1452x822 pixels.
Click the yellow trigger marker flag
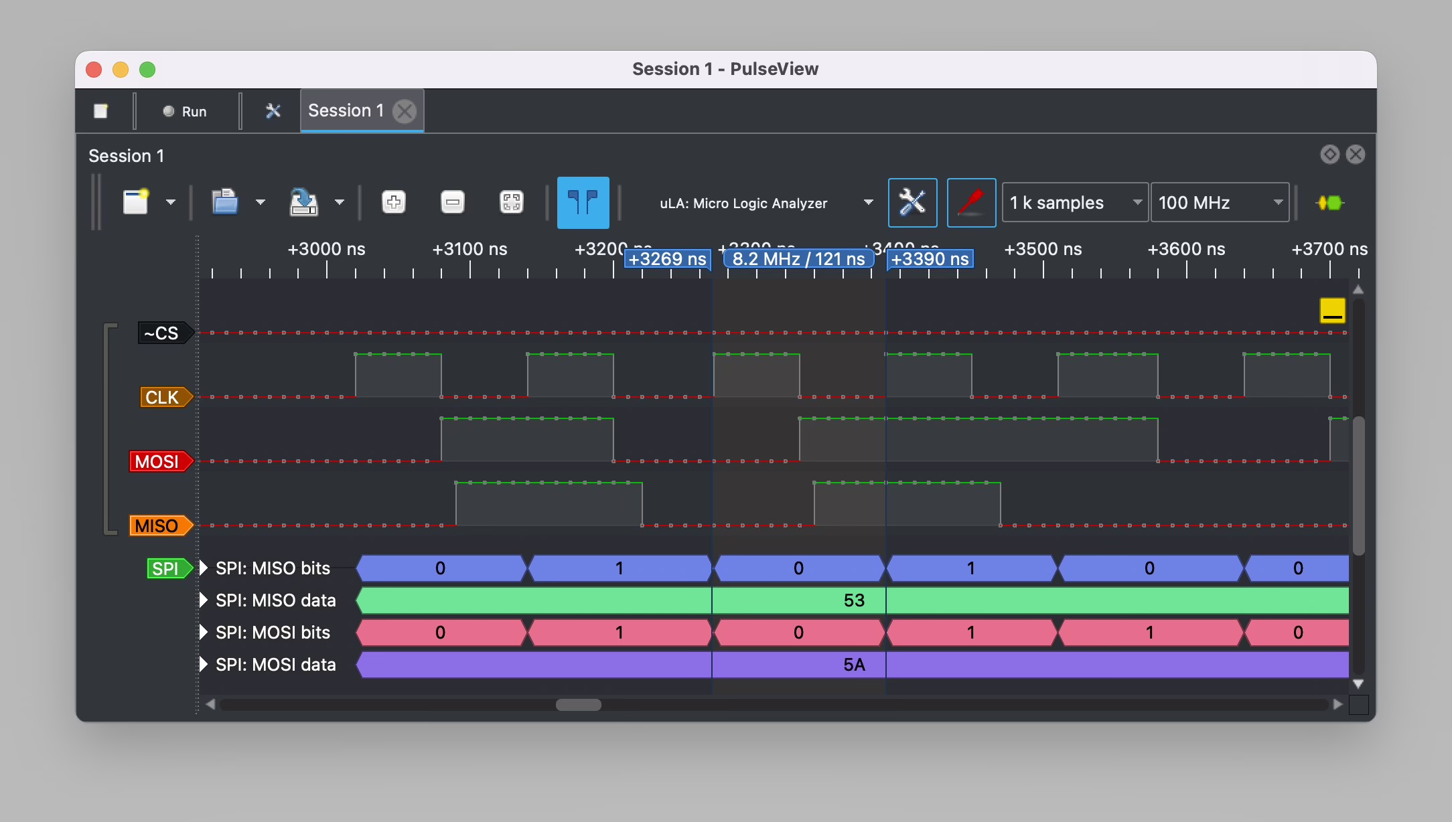1332,311
